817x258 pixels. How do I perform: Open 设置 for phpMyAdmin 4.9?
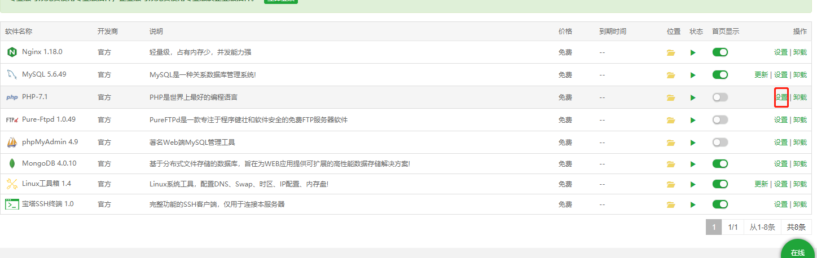click(x=781, y=142)
